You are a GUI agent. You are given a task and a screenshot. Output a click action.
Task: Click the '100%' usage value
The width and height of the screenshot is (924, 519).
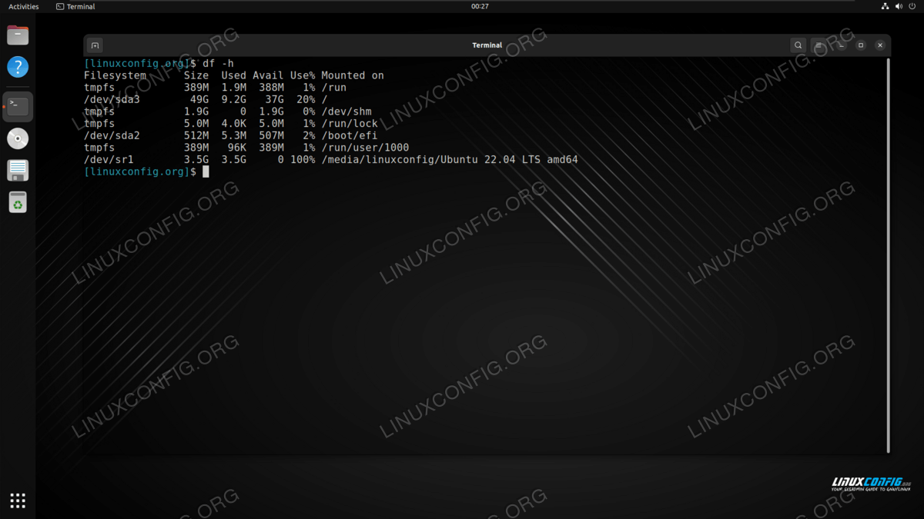pos(303,160)
